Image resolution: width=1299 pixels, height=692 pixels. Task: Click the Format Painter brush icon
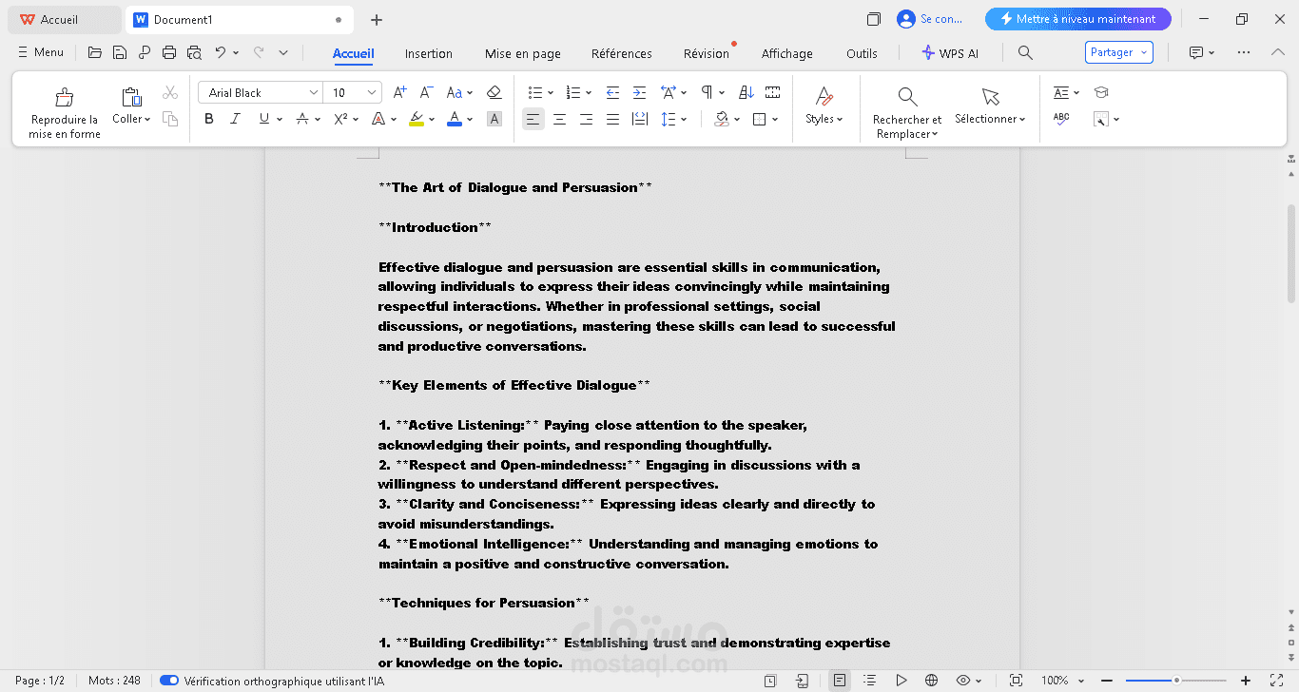65,97
